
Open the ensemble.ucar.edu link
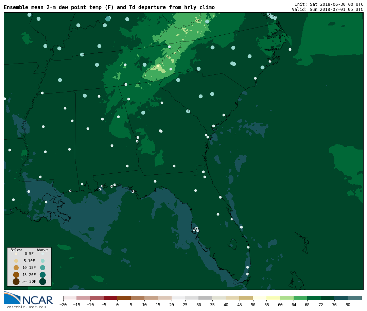coord(27,307)
